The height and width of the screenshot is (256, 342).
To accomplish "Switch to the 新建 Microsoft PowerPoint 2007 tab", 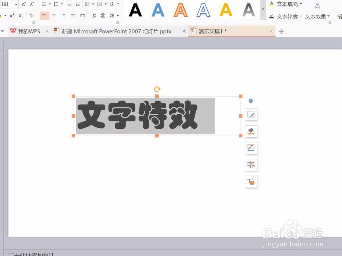I will point(116,31).
